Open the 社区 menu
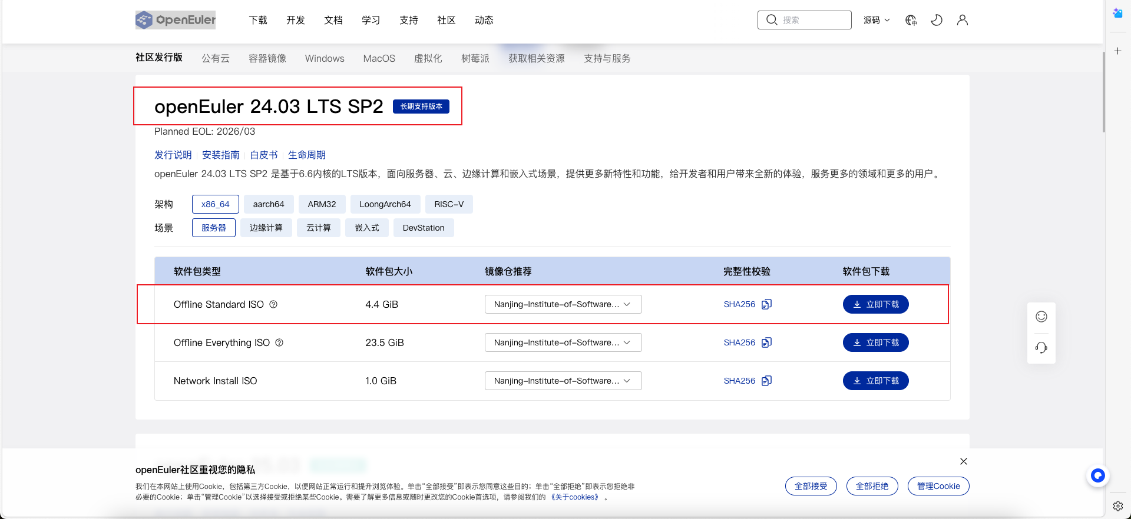The image size is (1131, 519). point(447,20)
